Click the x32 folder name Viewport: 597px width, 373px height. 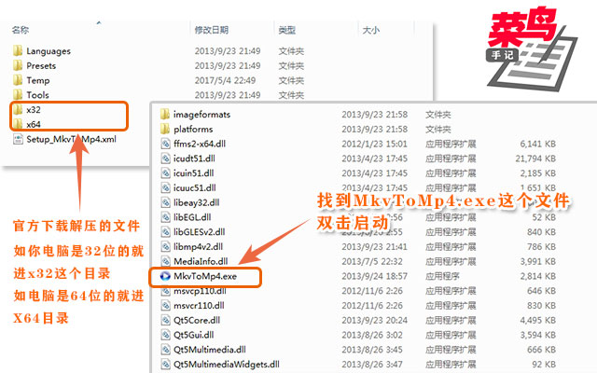tap(34, 110)
